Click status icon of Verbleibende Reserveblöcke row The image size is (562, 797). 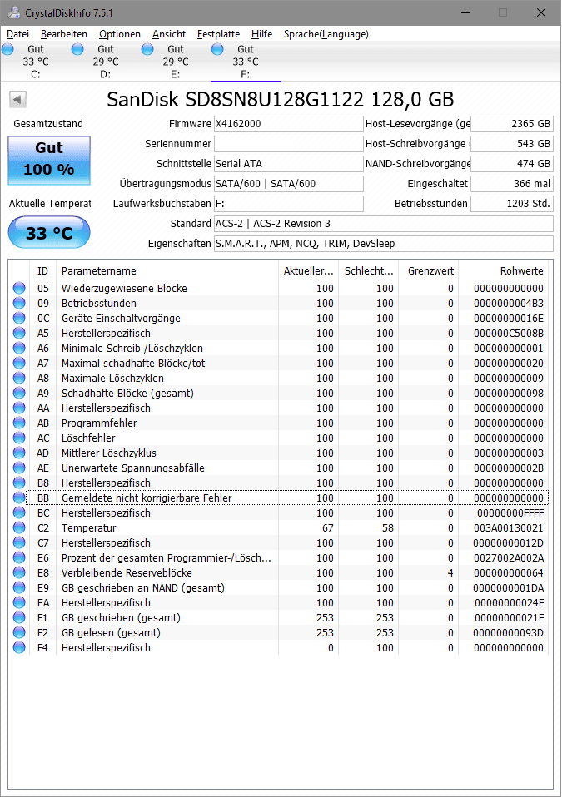(x=19, y=573)
